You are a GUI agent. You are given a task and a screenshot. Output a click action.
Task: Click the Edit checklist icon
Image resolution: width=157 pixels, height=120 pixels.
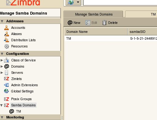pyautogui.click(x=88, y=23)
